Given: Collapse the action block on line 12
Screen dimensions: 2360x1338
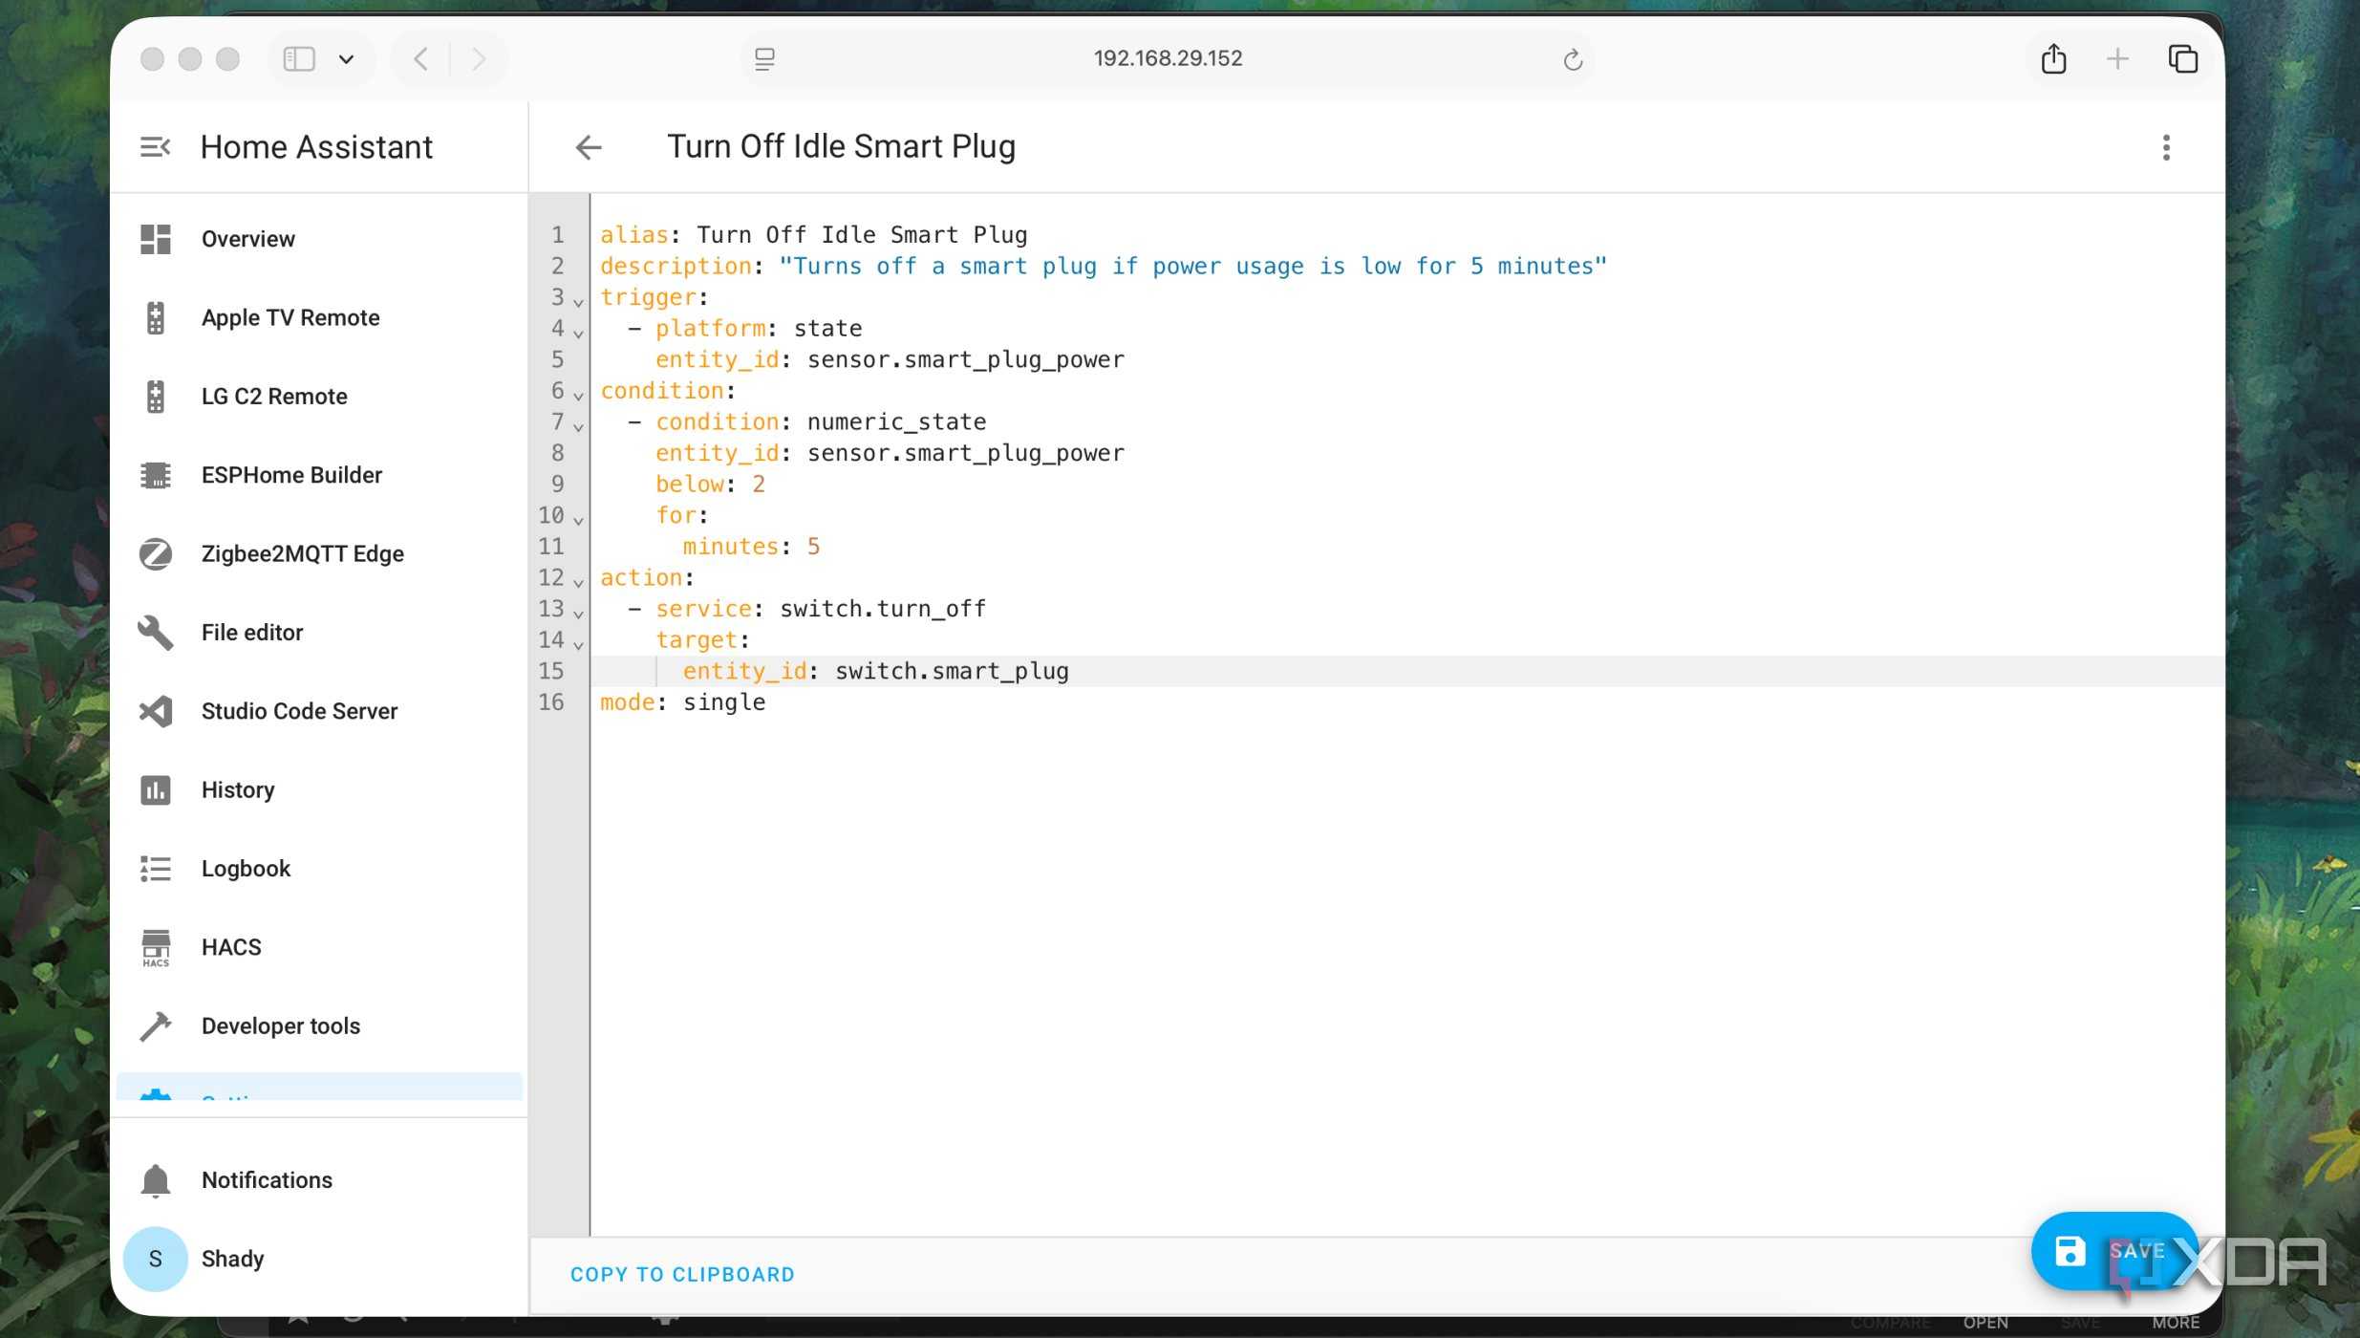Looking at the screenshot, I should pos(578,581).
